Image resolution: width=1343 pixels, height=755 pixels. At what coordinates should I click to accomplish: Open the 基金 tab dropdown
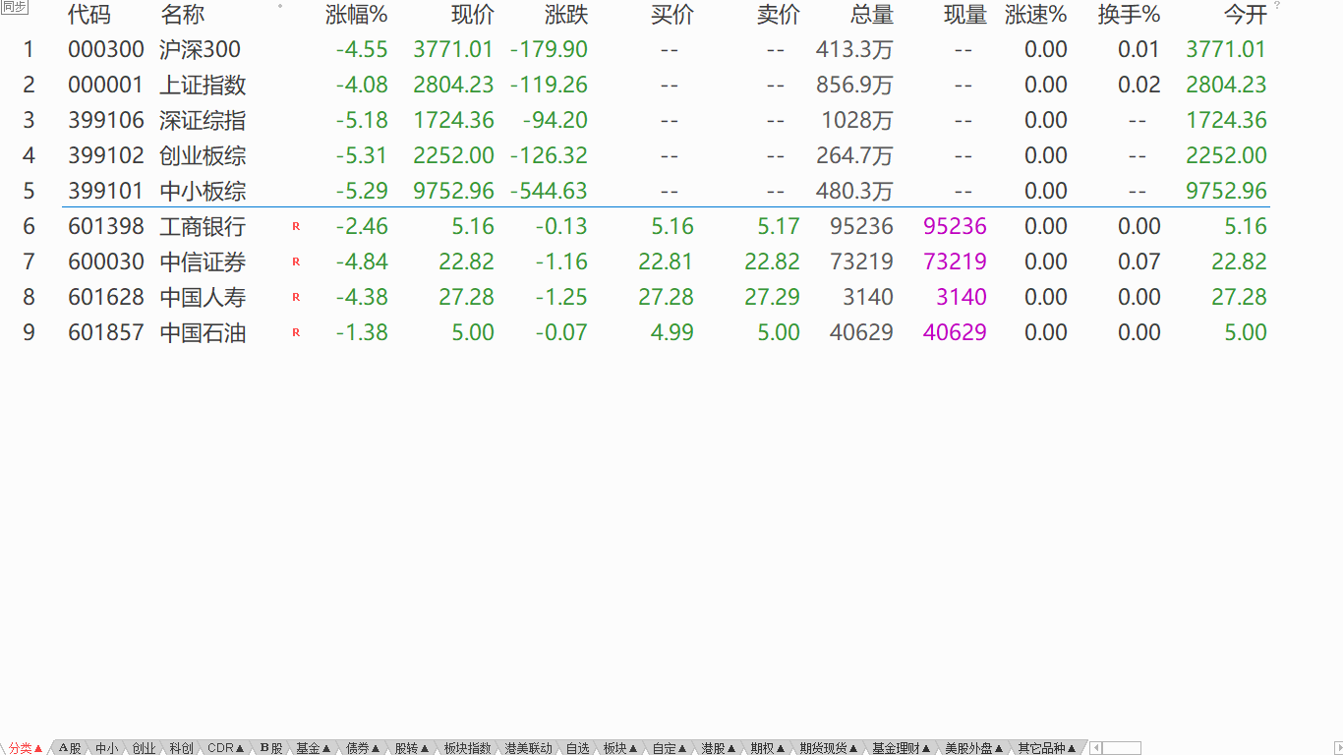pos(314,748)
